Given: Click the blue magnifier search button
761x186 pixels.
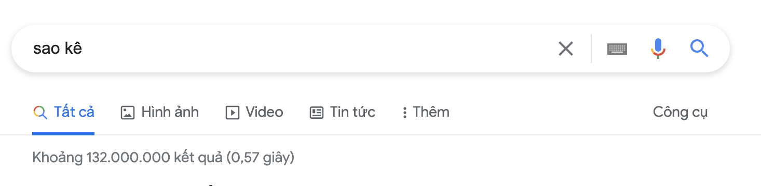Looking at the screenshot, I should [699, 49].
